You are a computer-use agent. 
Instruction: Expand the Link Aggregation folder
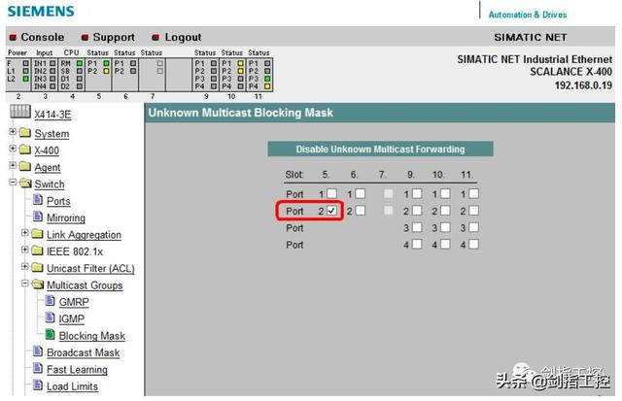pos(25,233)
